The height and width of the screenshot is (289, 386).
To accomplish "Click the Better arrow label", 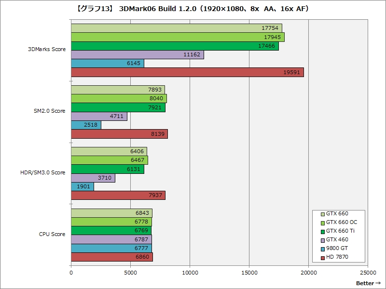I will [x=369, y=283].
